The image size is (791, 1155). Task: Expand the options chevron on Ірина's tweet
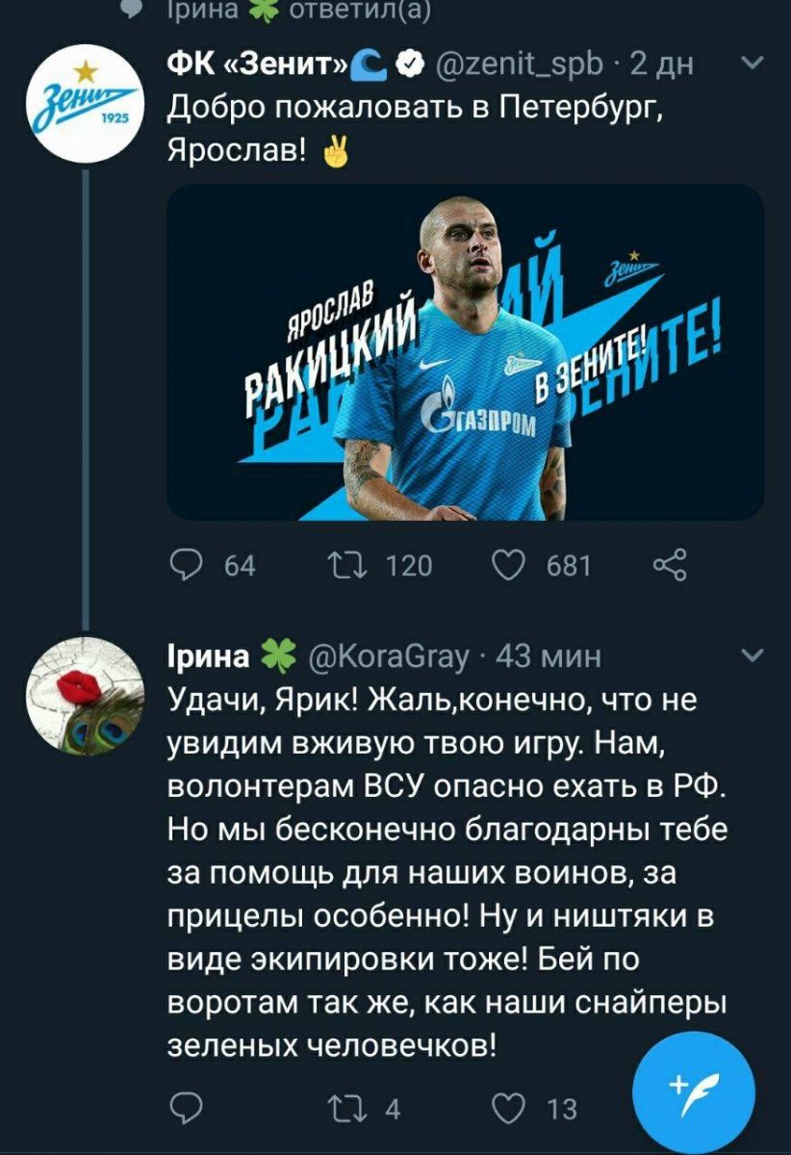756,657
